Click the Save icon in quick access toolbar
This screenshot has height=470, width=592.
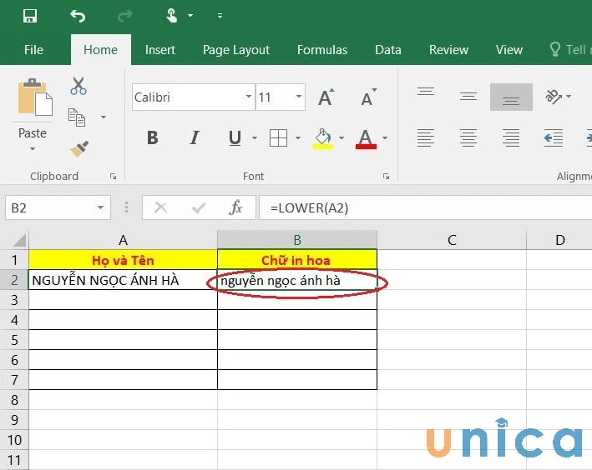pyautogui.click(x=30, y=16)
